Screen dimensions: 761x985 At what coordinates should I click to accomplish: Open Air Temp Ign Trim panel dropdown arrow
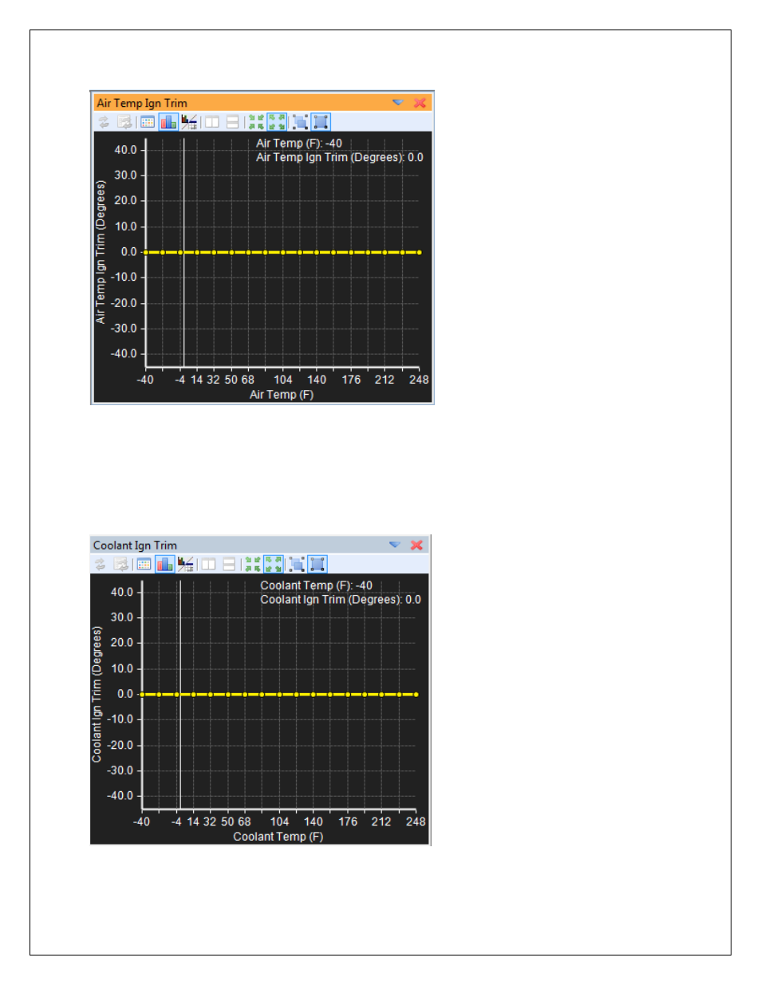(x=398, y=103)
